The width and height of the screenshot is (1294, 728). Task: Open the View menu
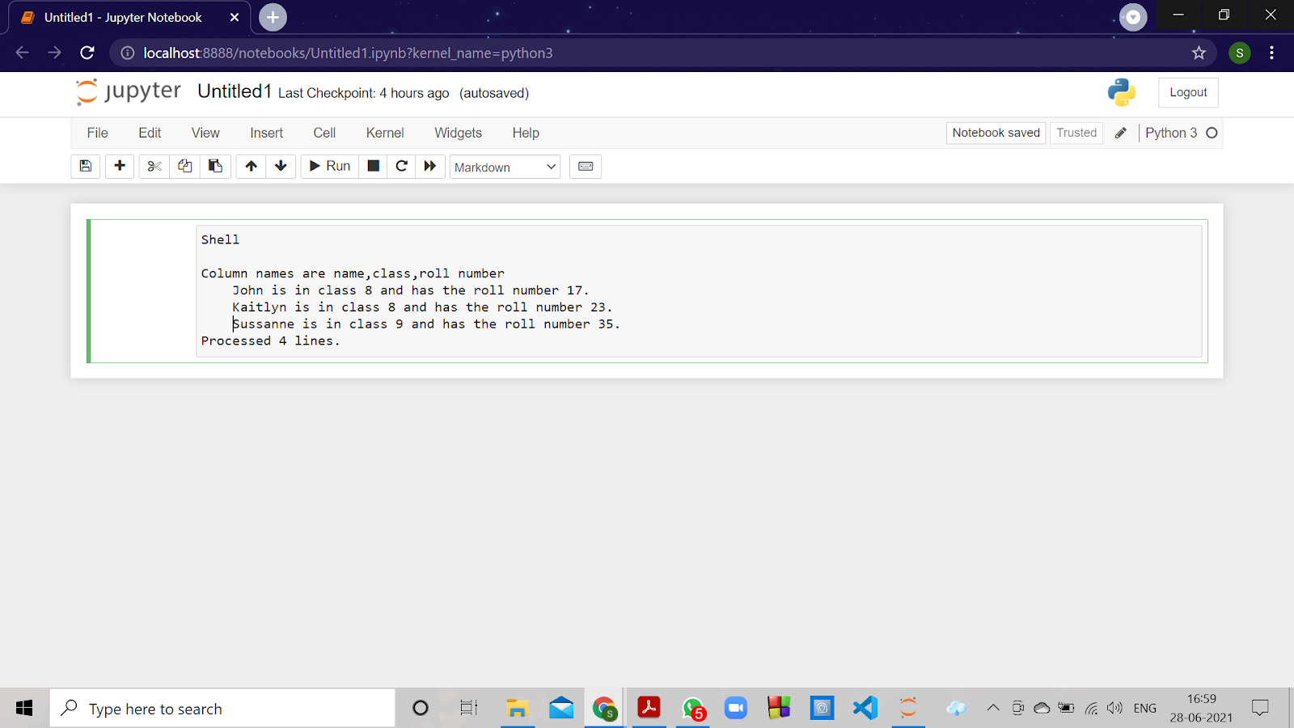coord(205,133)
